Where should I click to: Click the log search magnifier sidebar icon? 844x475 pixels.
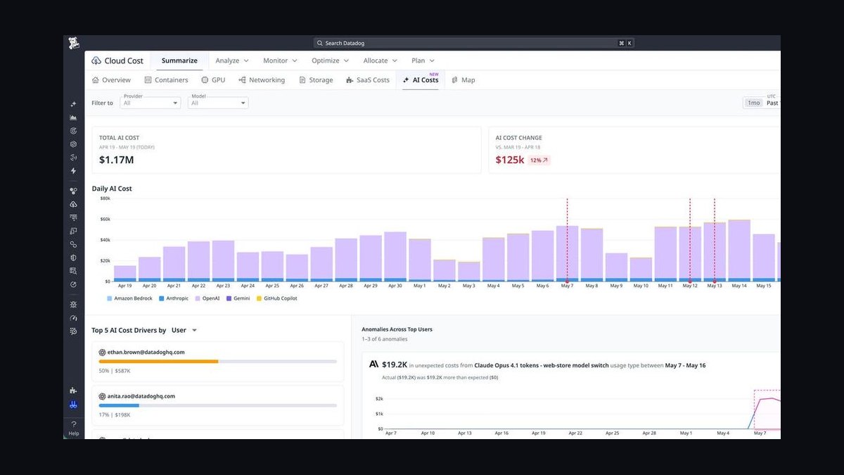(74, 271)
